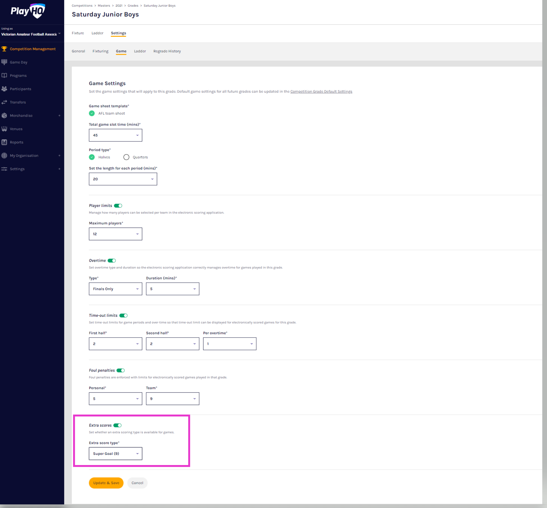Select the Quarters period type
547x508 pixels.
[127, 157]
